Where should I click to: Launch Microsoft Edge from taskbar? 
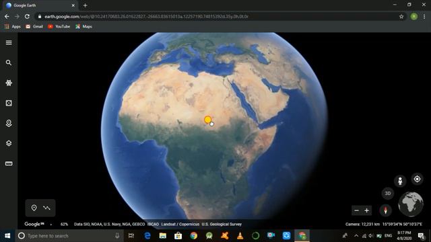point(147,236)
